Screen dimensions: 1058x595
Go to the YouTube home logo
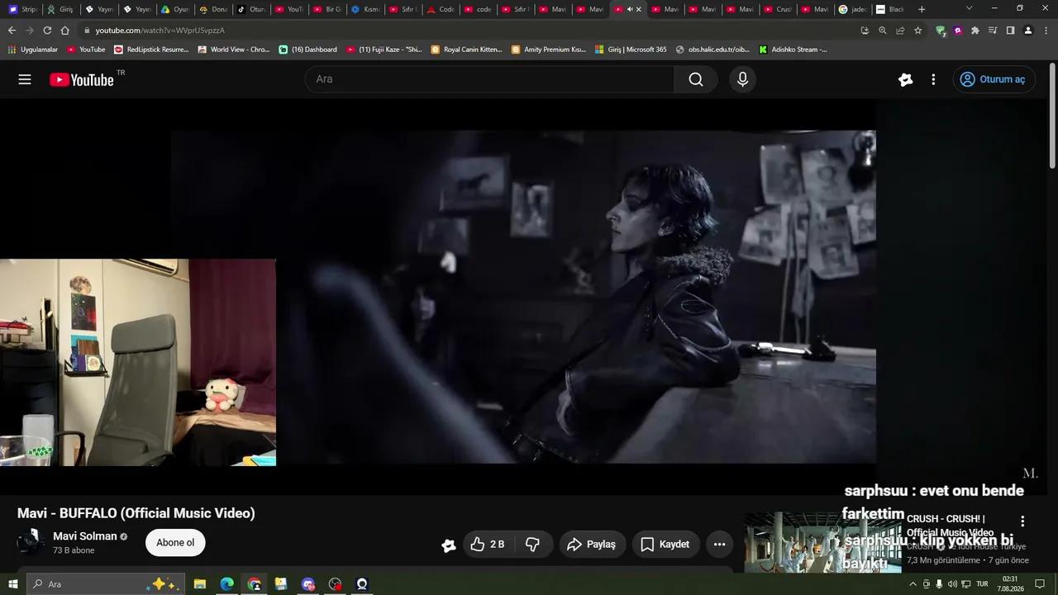click(82, 79)
